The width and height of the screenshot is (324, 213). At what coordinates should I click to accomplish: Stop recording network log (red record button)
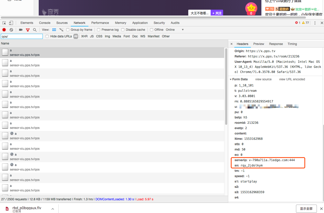click(4, 30)
